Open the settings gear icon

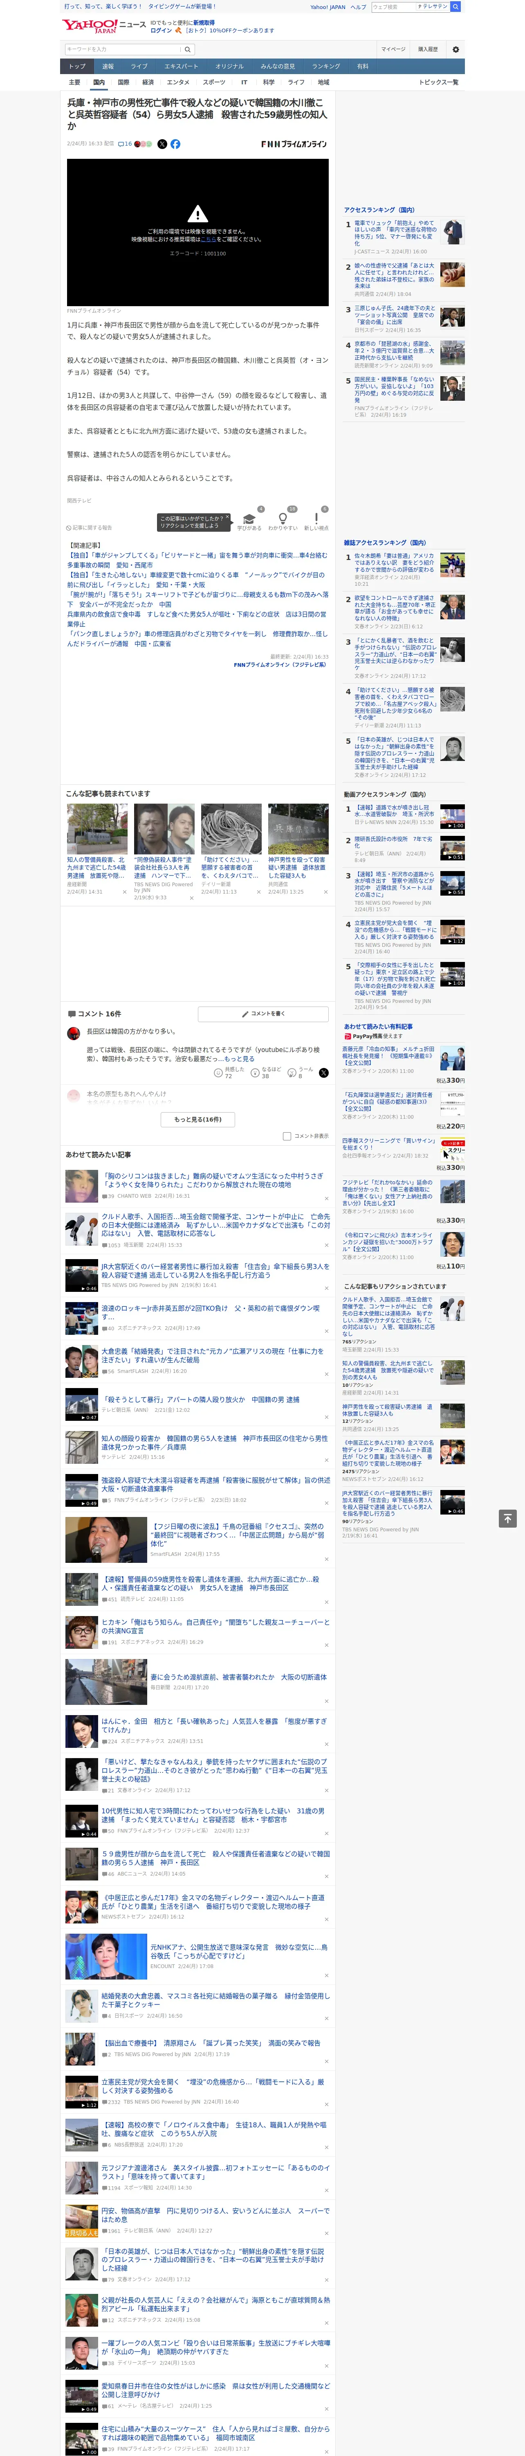455,49
